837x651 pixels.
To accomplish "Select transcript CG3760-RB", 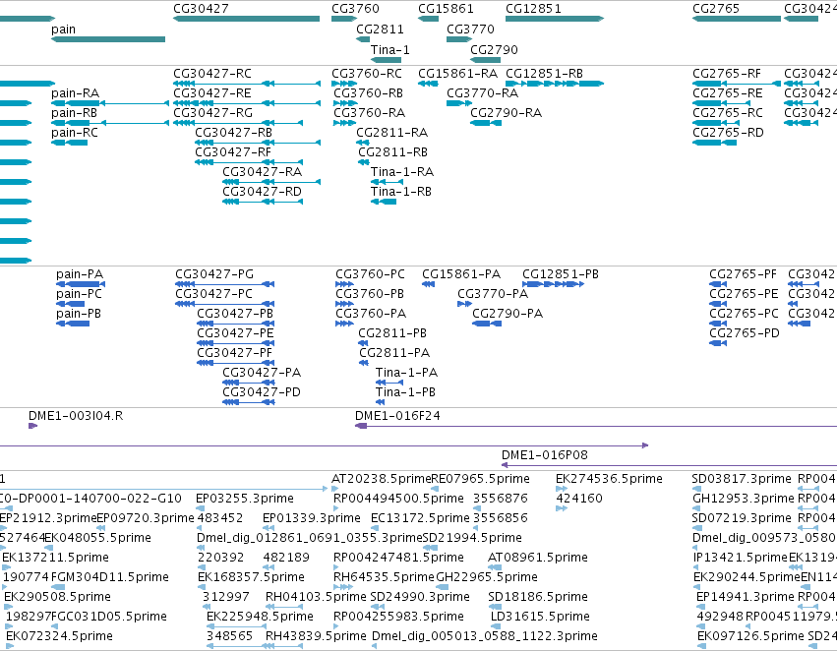I will [x=345, y=103].
